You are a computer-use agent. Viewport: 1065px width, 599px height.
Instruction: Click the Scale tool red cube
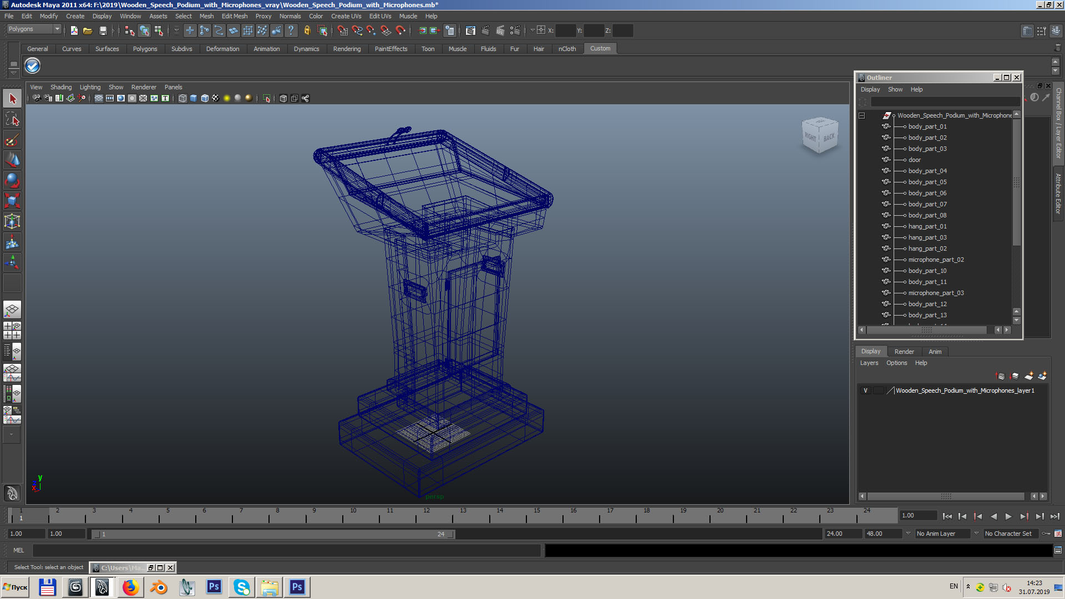click(12, 200)
